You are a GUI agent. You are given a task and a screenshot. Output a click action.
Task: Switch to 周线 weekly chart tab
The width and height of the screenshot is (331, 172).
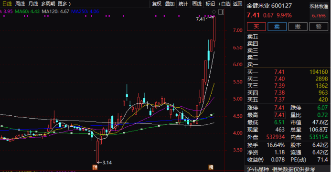point(20,4)
